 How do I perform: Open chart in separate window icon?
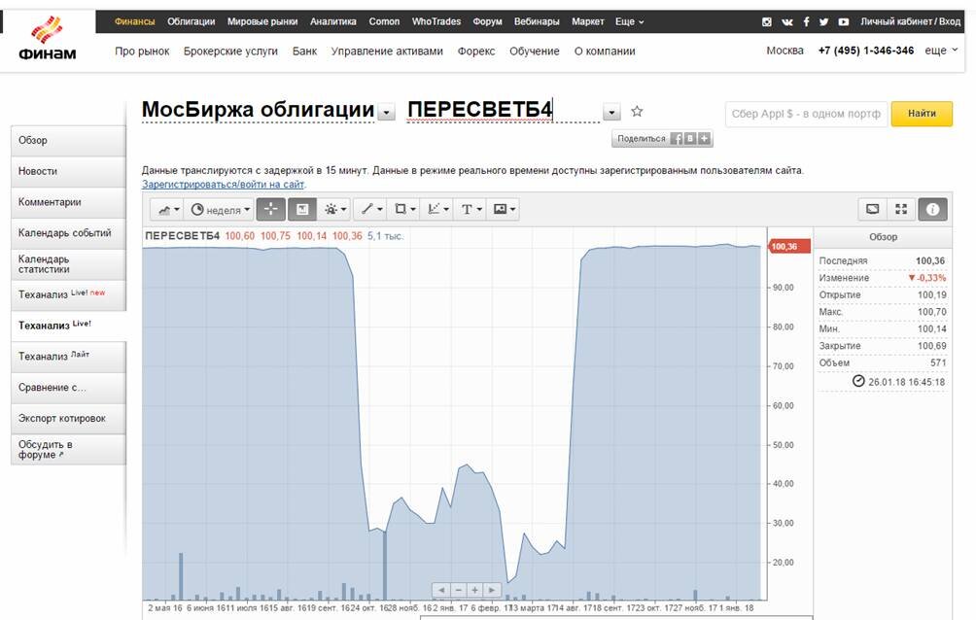point(873,209)
